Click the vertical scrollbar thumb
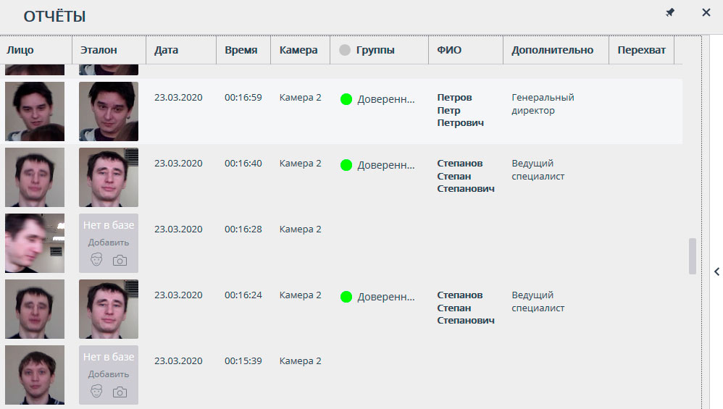This screenshot has width=723, height=409. tap(692, 256)
